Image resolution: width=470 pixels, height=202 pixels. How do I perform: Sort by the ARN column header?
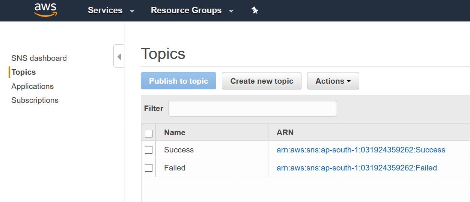pos(285,133)
